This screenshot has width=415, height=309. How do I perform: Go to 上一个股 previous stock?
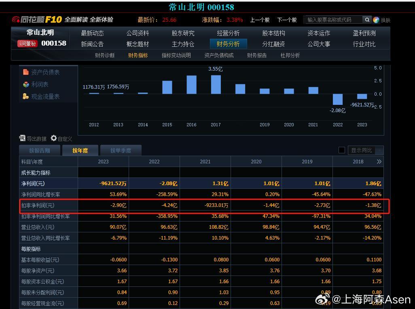260,20
